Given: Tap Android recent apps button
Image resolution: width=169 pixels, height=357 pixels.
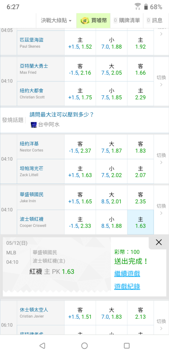Looking at the screenshot, I should coord(127,346).
